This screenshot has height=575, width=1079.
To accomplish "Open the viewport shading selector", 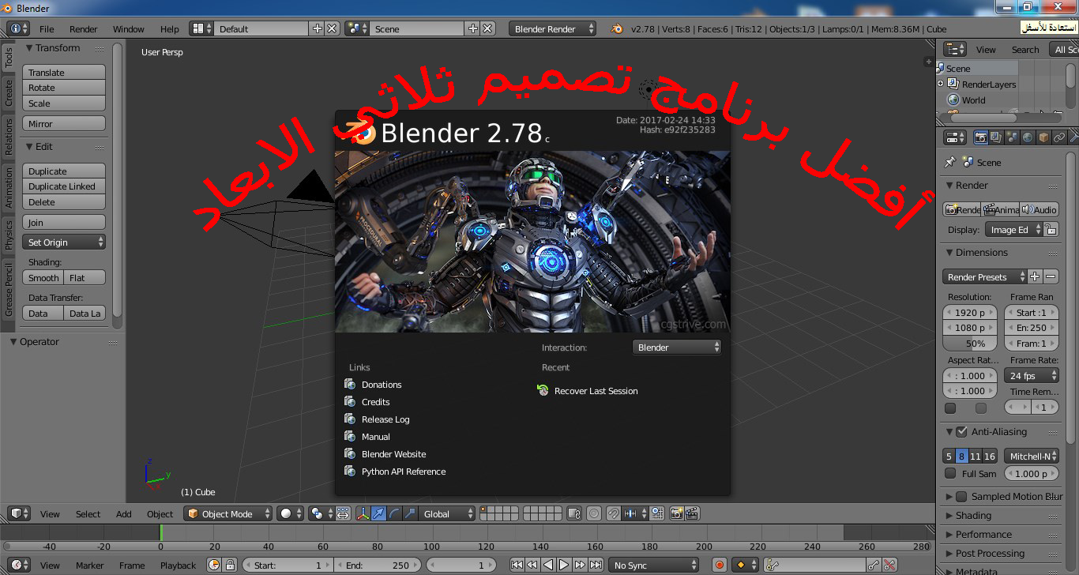I will point(290,513).
